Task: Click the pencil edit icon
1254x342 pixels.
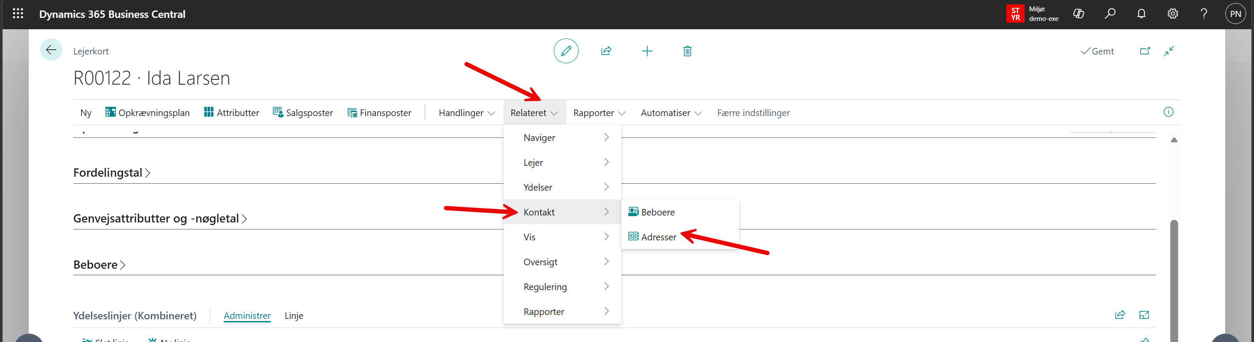Action: 566,51
